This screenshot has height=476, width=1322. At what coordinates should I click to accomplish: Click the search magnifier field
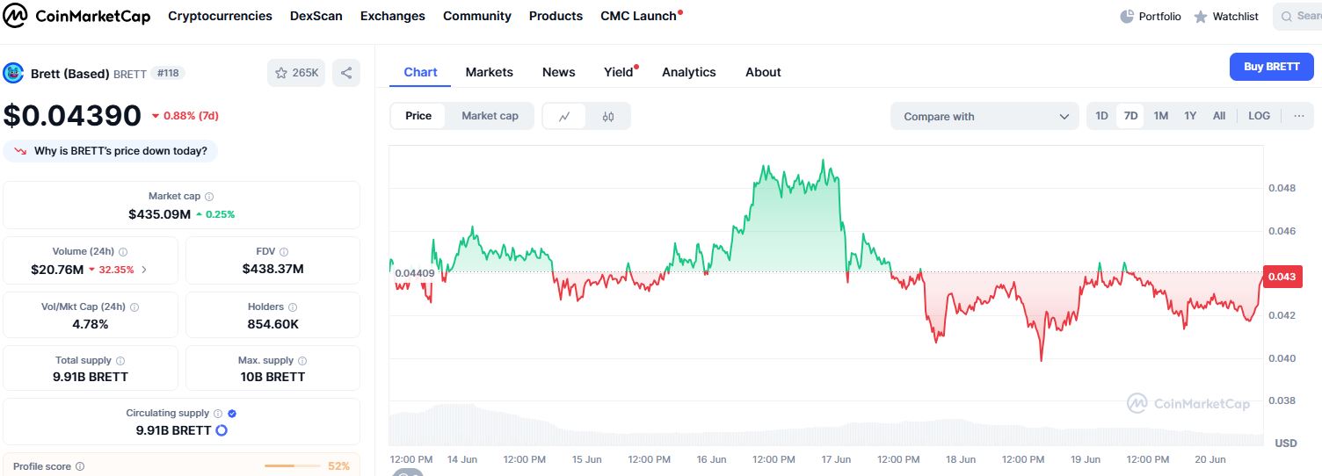coord(1297,16)
